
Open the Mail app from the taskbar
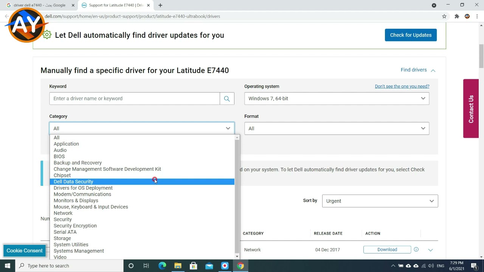click(209, 266)
